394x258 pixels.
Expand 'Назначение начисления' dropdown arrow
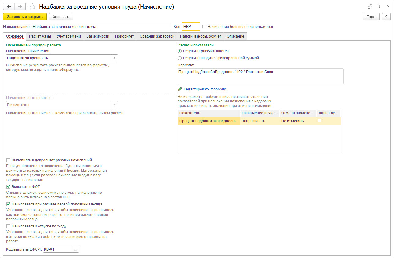[114, 58]
